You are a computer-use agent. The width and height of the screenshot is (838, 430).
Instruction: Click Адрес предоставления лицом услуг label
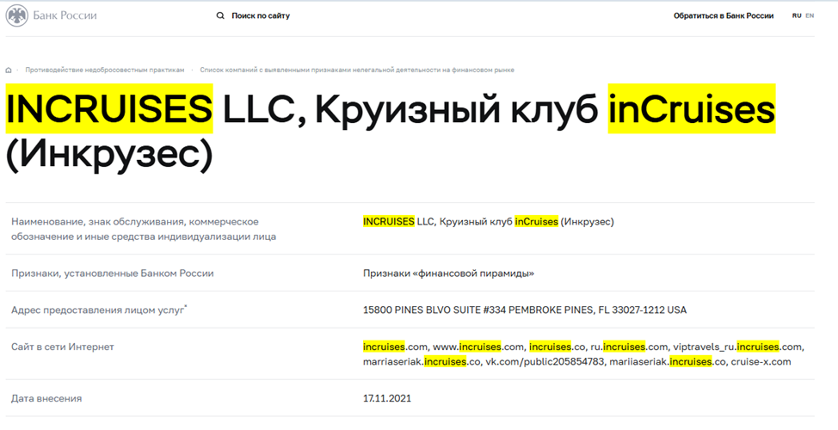[x=100, y=310]
